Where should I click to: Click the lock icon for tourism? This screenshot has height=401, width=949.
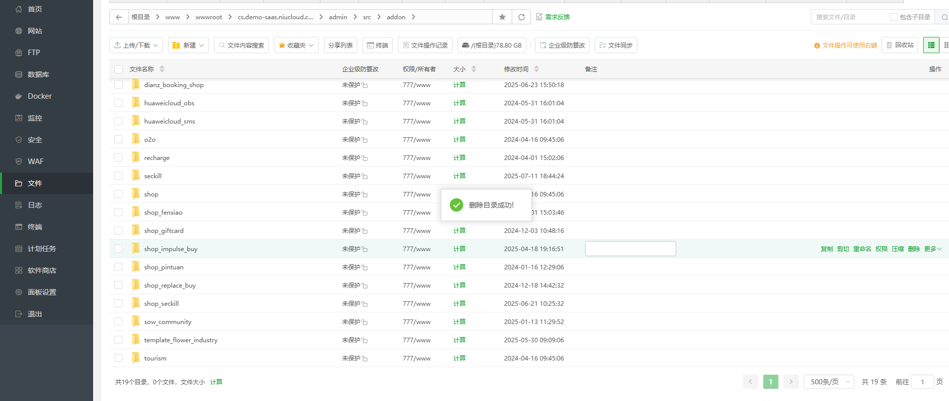click(x=365, y=358)
